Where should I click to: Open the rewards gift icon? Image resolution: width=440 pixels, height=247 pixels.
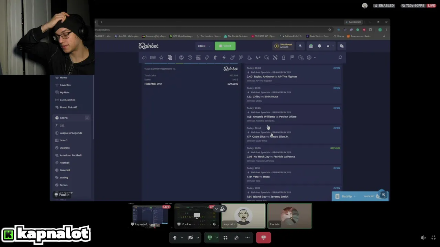311,46
